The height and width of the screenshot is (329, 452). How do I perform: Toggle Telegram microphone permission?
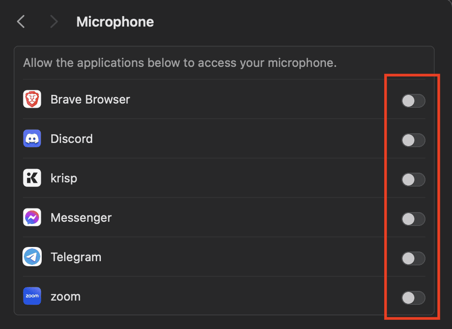[413, 258]
